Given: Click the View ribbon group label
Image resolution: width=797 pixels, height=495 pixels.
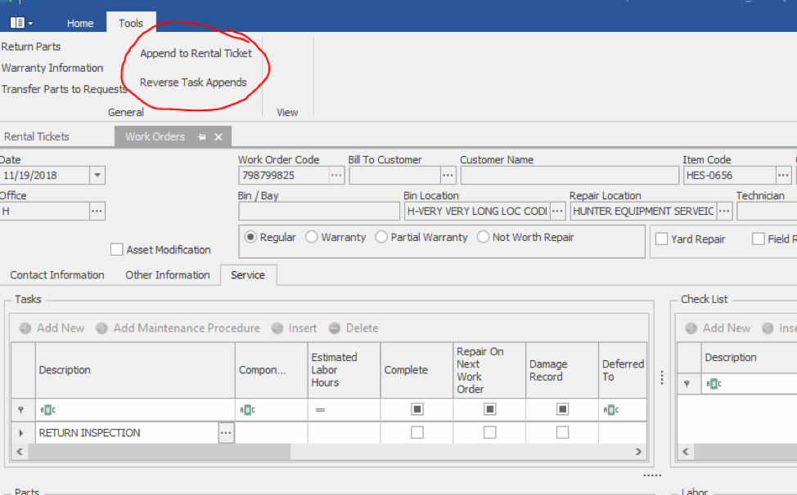Looking at the screenshot, I should click(287, 112).
